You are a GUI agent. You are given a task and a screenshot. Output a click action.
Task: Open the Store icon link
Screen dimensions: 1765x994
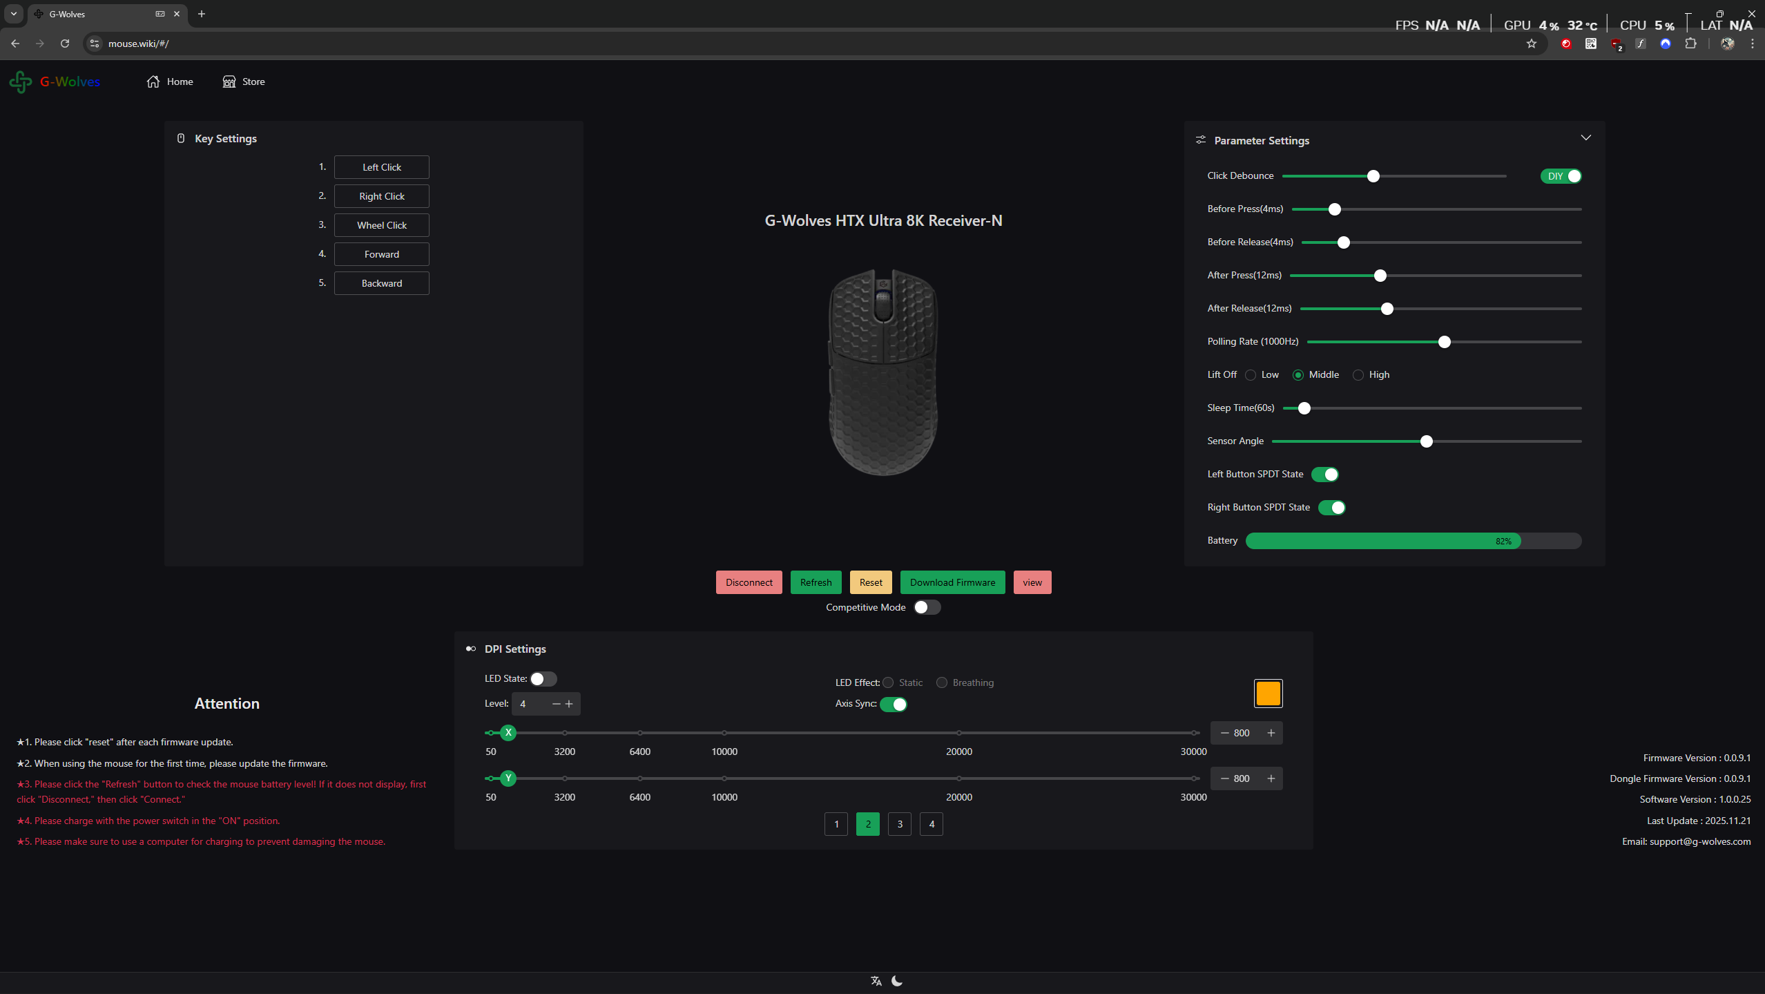[229, 82]
